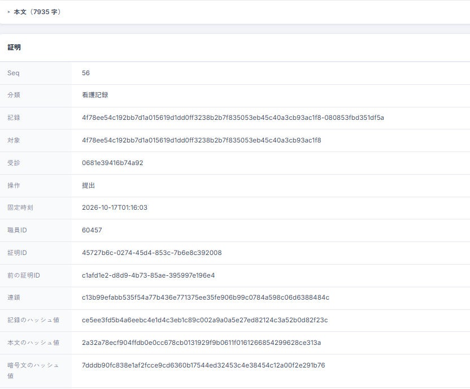Select the 前の証明ID value c1afd1e2-d8d9-4b73-85ae-395997e196e4
This screenshot has width=470, height=389.
(x=149, y=275)
